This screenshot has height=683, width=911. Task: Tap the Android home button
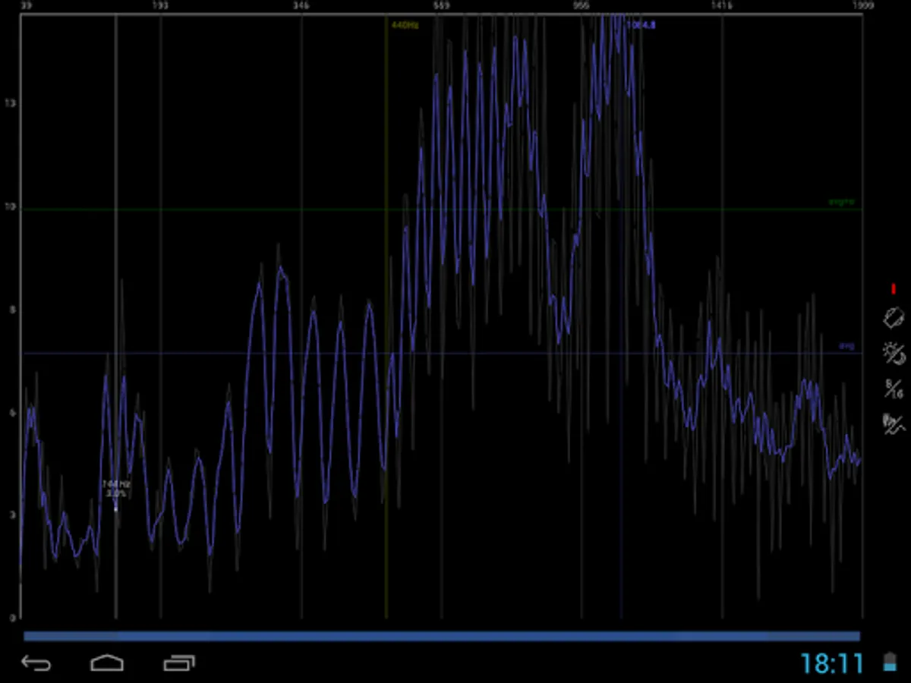point(107,663)
